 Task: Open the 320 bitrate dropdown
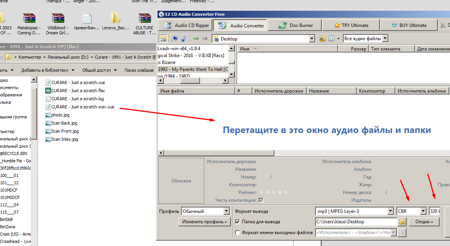pyautogui.click(x=434, y=211)
